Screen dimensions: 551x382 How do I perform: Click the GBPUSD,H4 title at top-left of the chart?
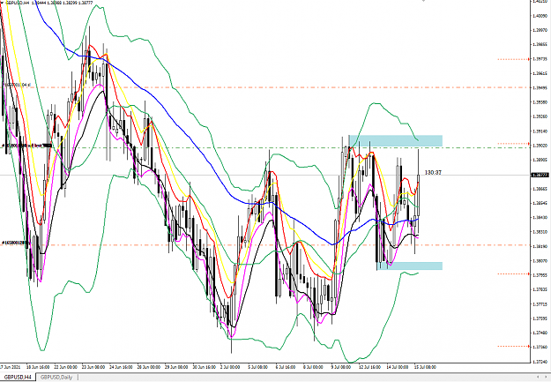click(18, 3)
